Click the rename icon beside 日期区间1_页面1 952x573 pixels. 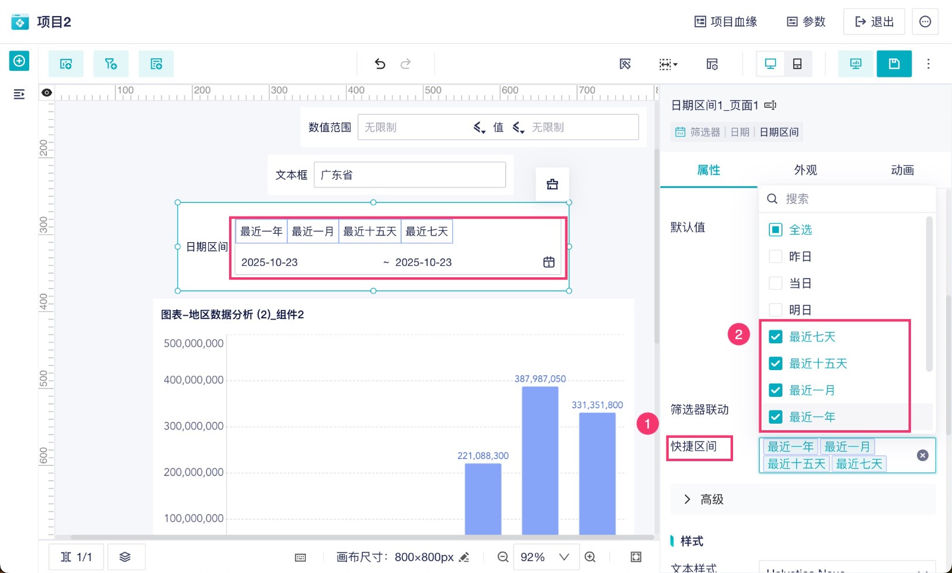point(771,105)
